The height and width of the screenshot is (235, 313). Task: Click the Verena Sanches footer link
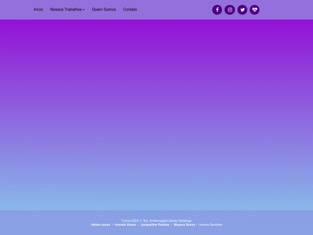pos(210,225)
